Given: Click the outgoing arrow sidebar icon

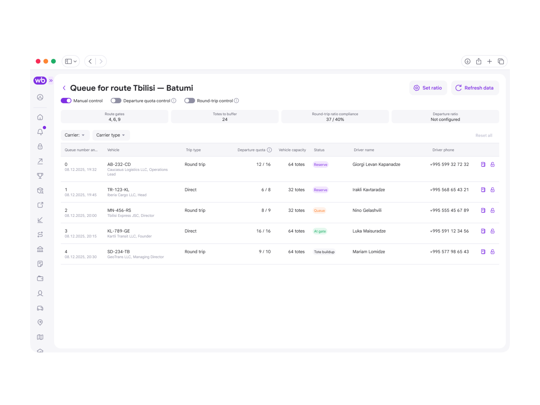Looking at the screenshot, I should click(40, 161).
